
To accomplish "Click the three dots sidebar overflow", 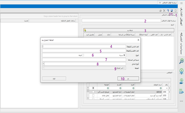I will pyautogui.click(x=181, y=101).
